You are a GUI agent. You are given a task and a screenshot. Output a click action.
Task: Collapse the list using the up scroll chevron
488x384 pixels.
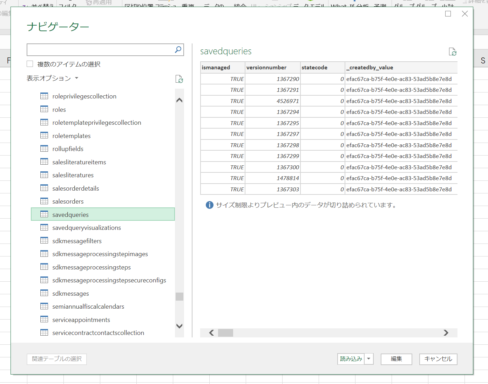(179, 100)
